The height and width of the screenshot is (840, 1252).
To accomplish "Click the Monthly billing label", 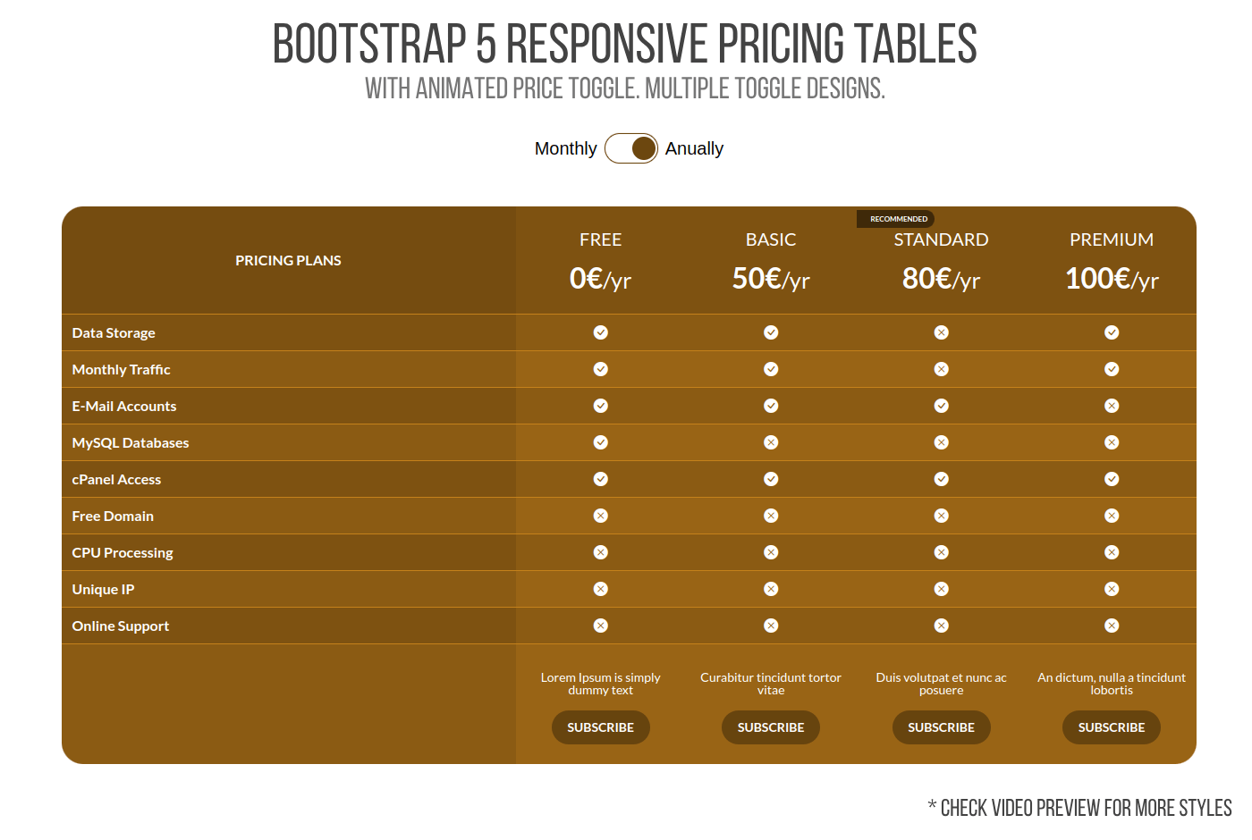I will tap(565, 148).
